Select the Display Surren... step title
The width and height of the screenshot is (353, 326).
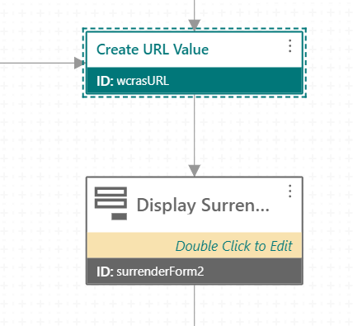pos(203,206)
